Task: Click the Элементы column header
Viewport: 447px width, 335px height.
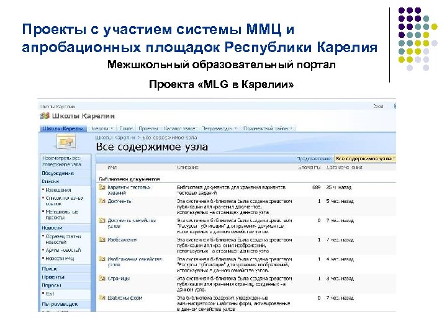Action: coord(310,167)
